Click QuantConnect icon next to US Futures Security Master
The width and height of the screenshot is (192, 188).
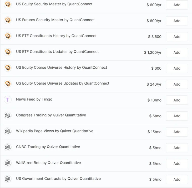click(8, 20)
